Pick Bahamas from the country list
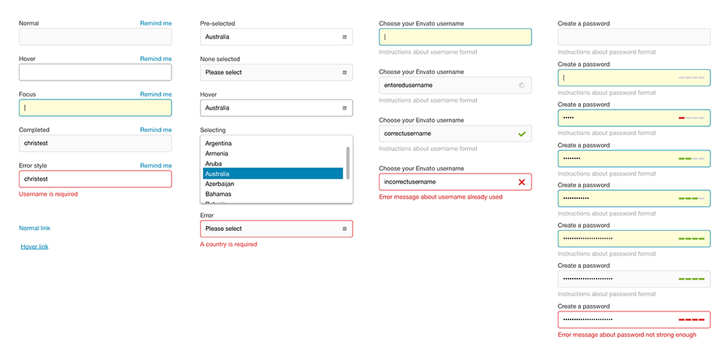 pos(218,195)
